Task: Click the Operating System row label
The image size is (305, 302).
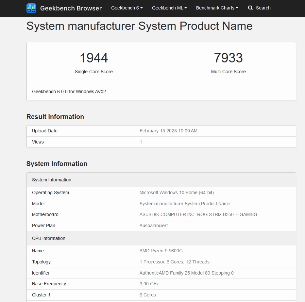Action: tap(51, 193)
